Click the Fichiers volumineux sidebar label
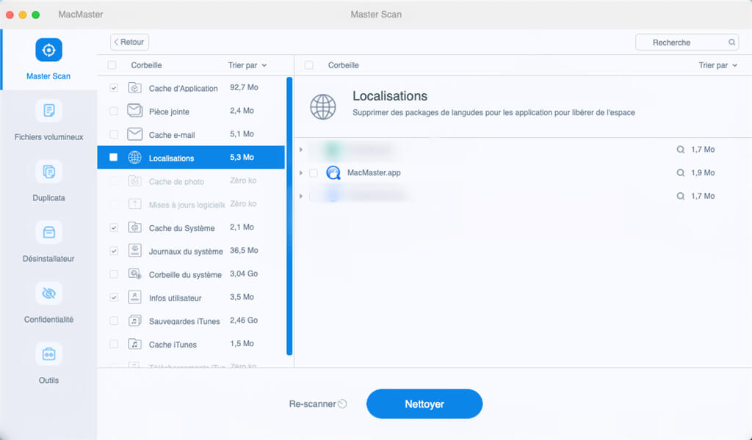The width and height of the screenshot is (752, 440). coord(48,137)
